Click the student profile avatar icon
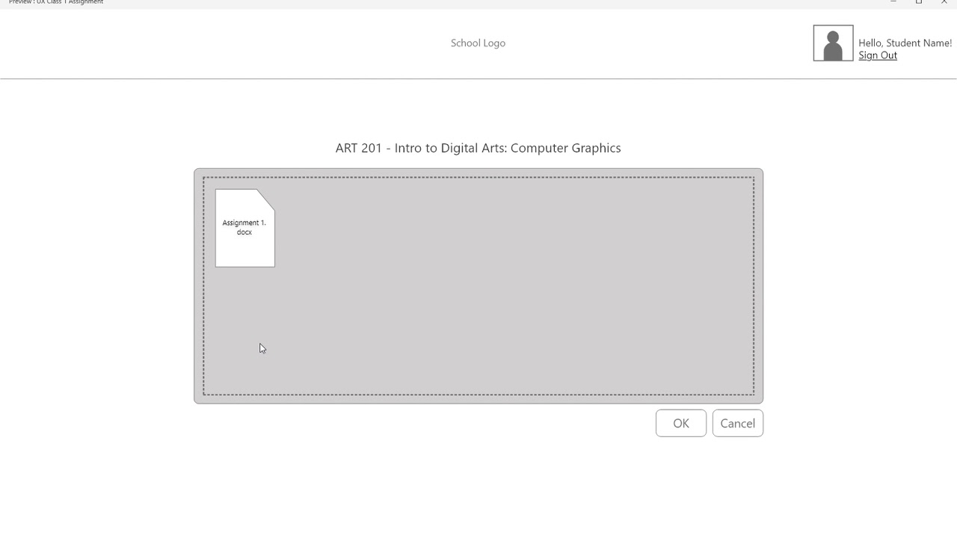 (833, 43)
